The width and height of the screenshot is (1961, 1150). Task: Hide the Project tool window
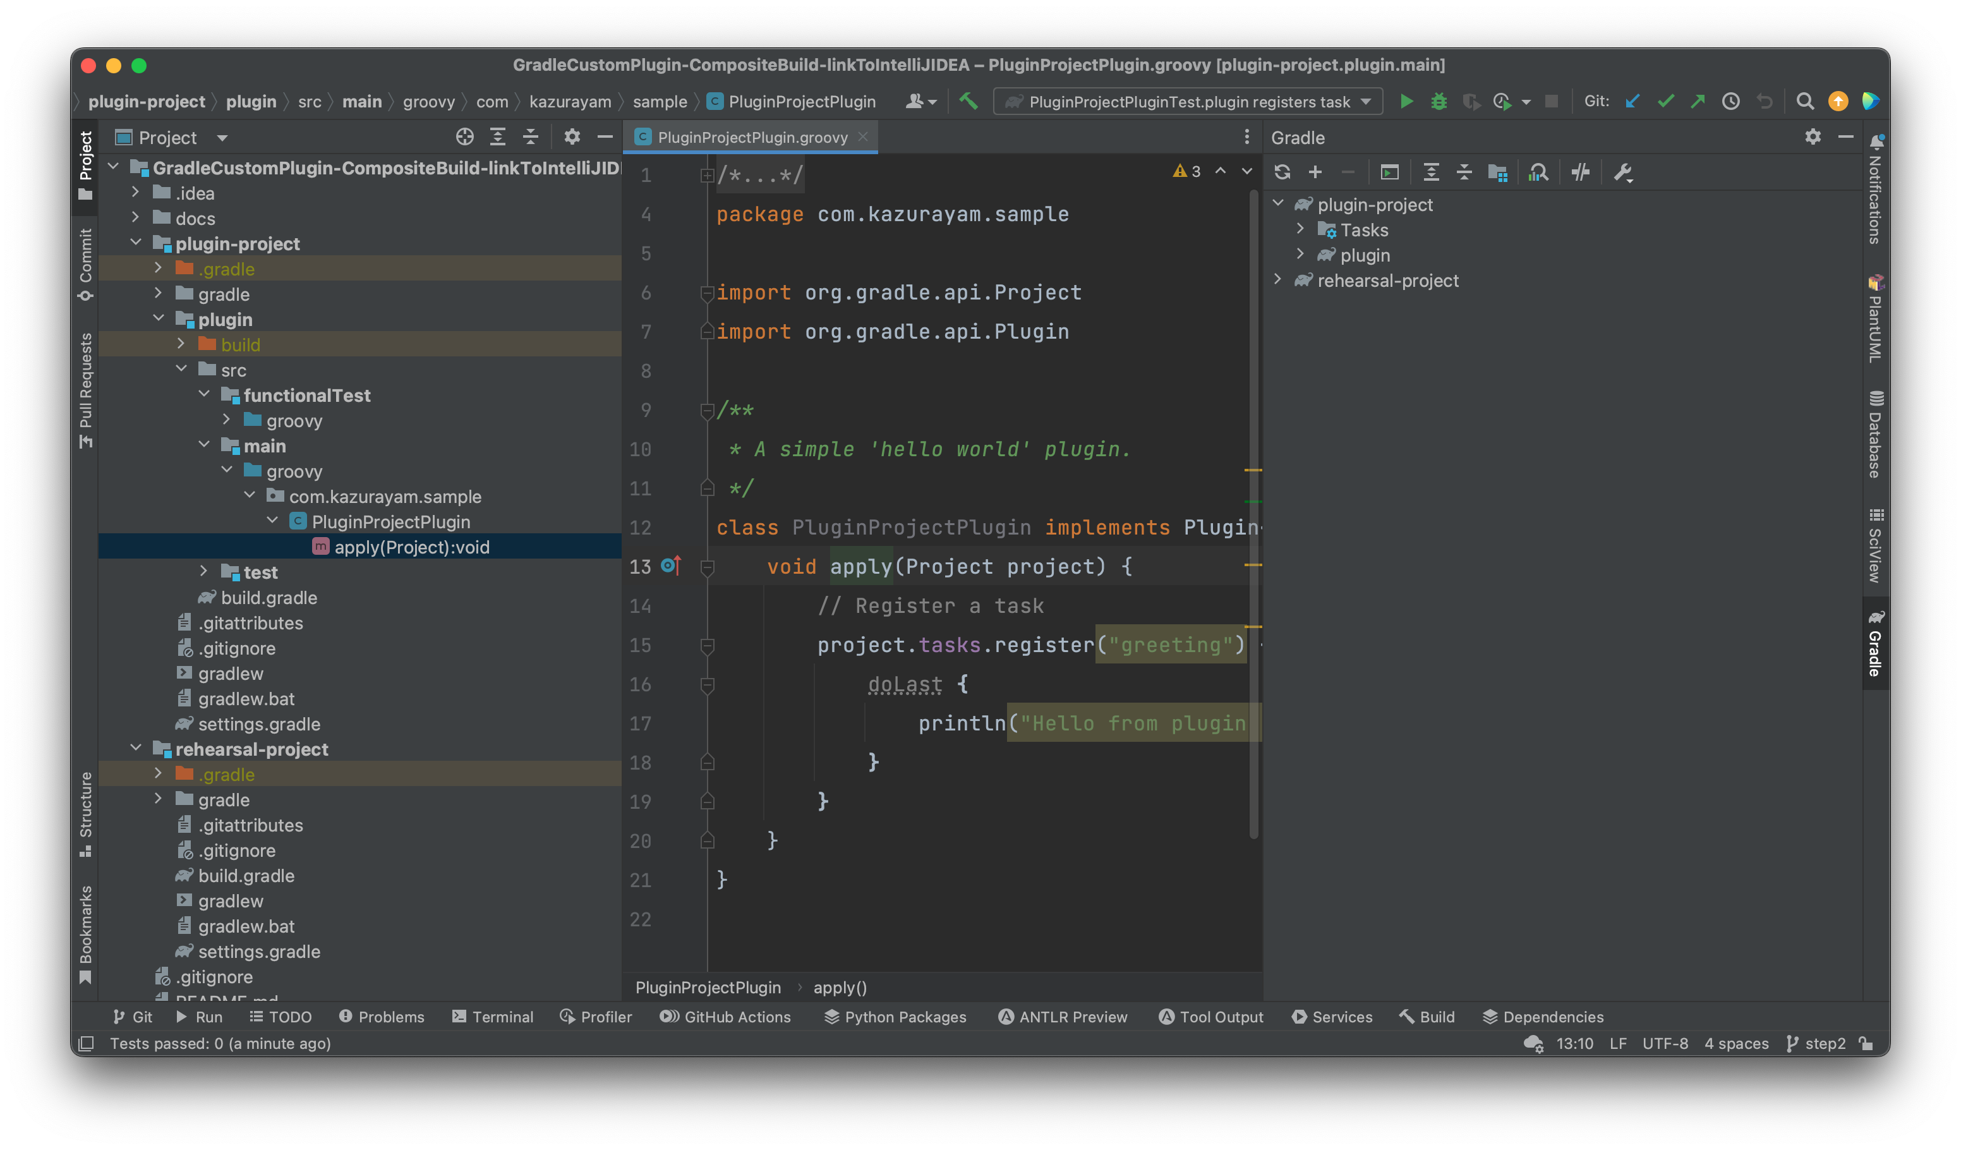(605, 137)
